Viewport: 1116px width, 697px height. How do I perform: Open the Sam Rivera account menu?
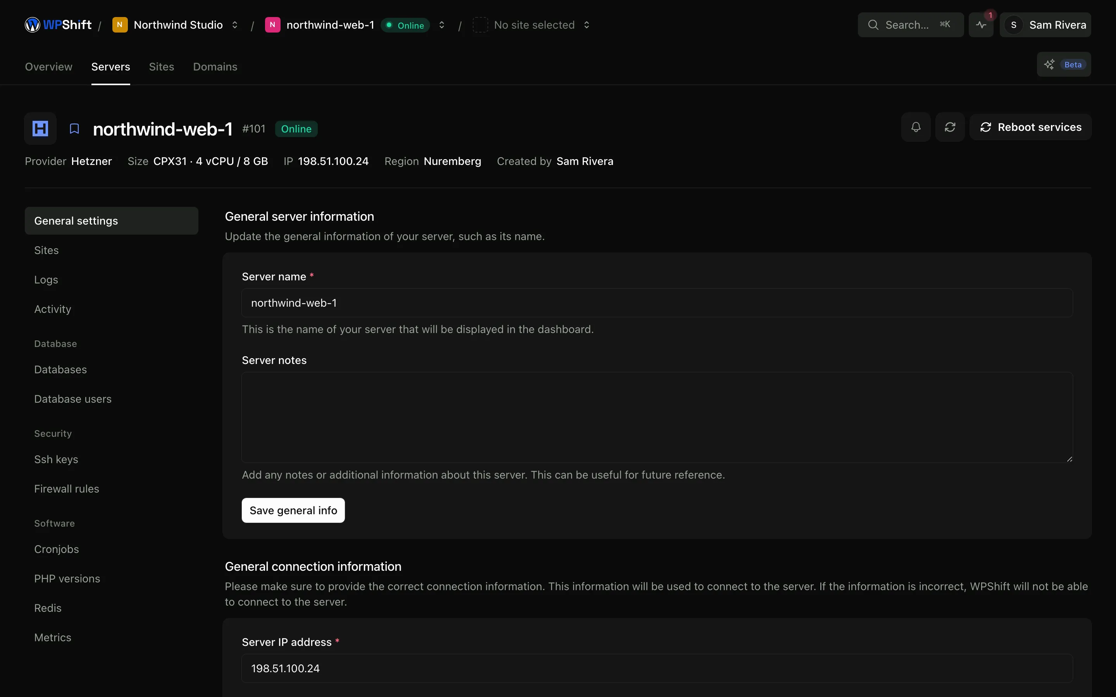[x=1045, y=25]
